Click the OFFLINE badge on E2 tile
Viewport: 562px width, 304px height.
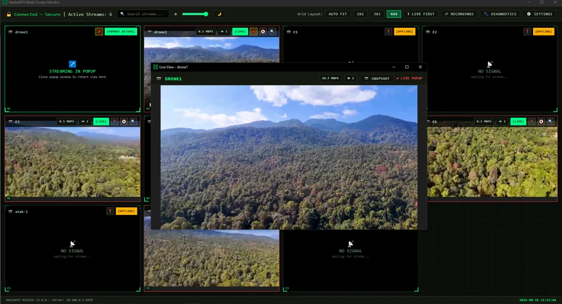544,31
